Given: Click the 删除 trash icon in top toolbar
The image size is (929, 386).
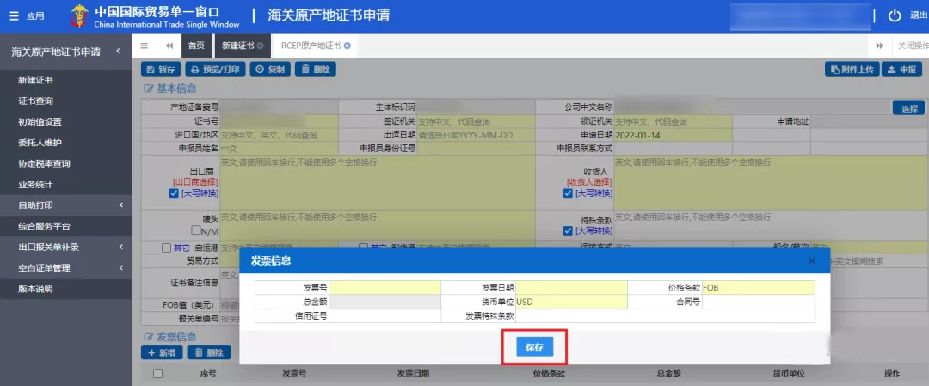Looking at the screenshot, I should (315, 69).
